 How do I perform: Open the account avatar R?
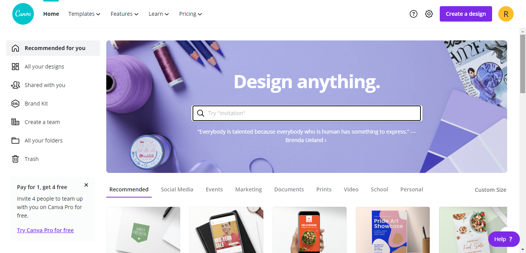pyautogui.click(x=506, y=14)
